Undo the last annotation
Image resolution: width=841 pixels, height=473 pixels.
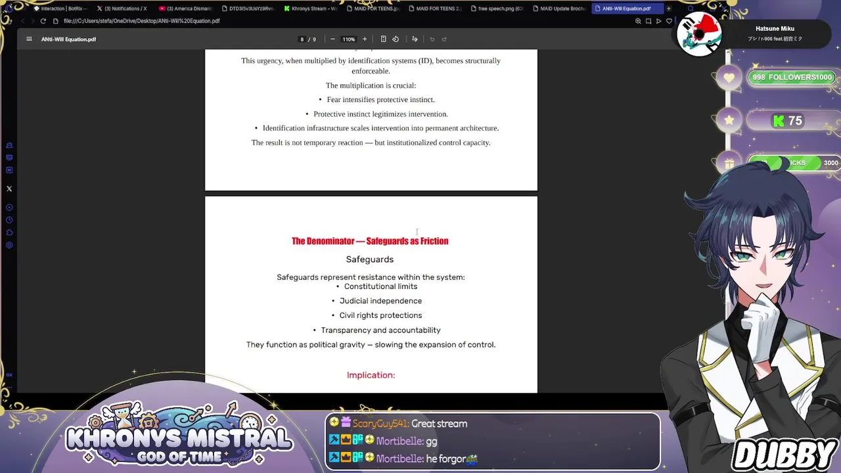click(x=432, y=39)
